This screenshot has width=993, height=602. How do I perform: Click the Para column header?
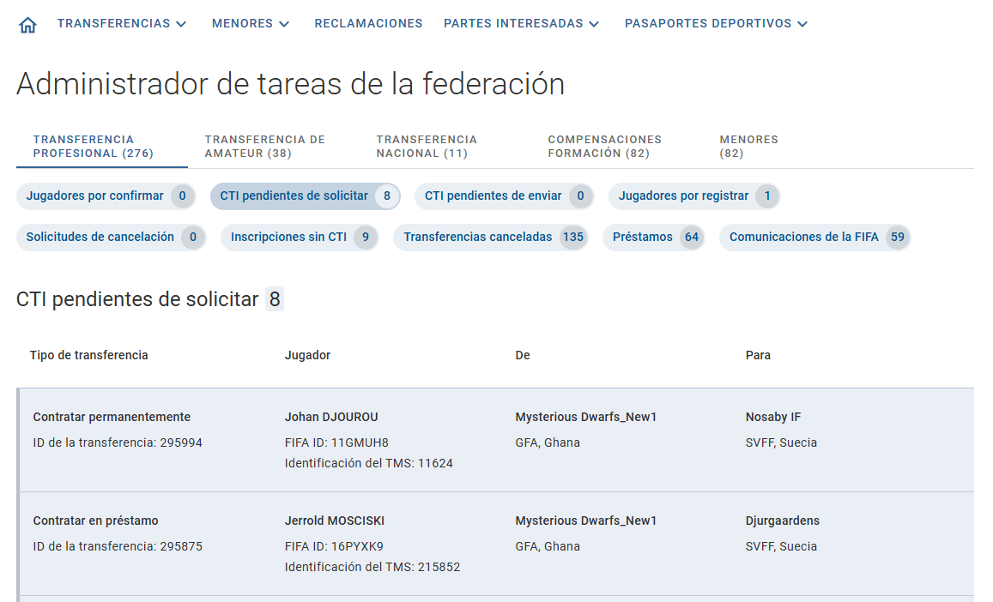758,355
